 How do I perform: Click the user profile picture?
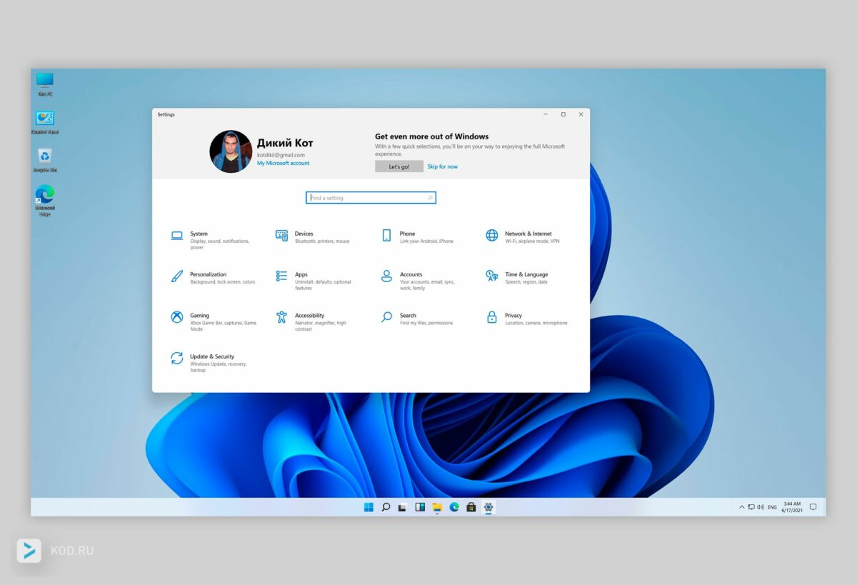(x=231, y=151)
